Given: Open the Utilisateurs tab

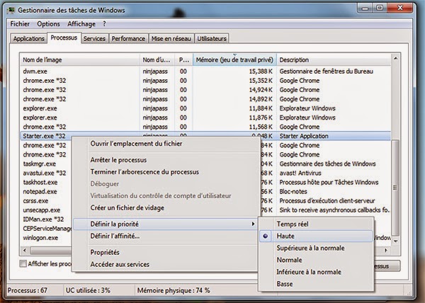Looking at the screenshot, I should [x=212, y=39].
